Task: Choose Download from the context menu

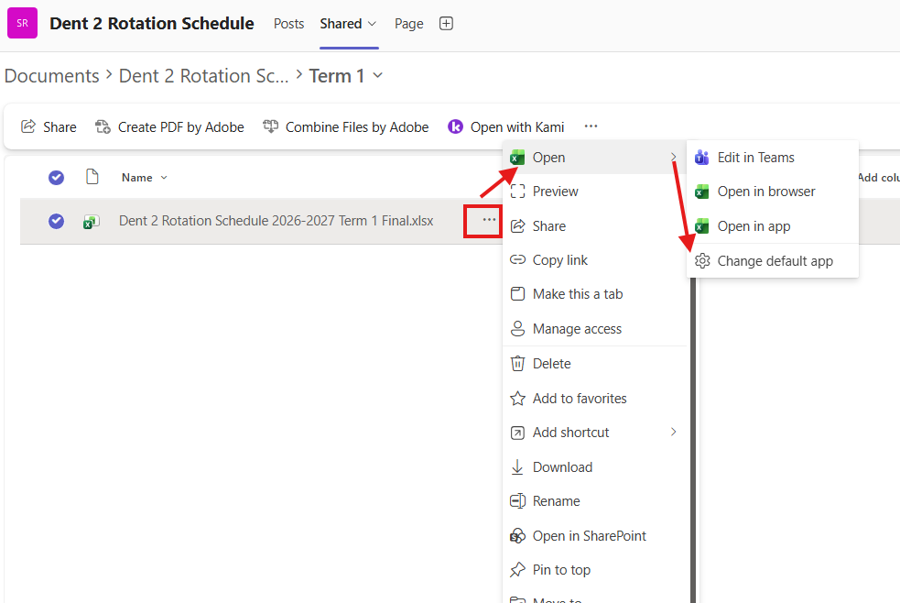Action: tap(594, 466)
